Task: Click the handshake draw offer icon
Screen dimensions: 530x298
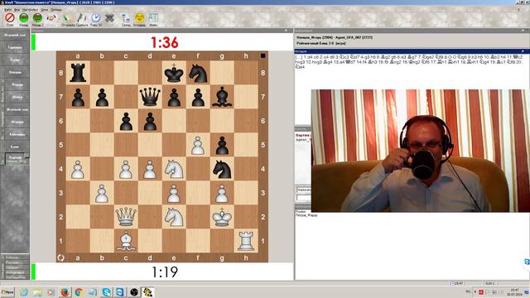Action: (x=51, y=17)
